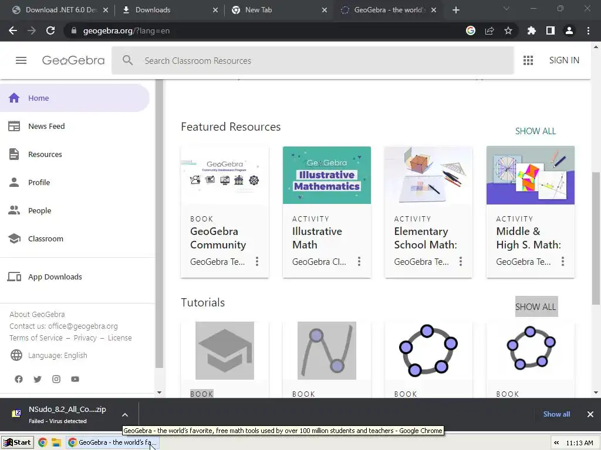Open the hamburger navigation menu

[x=21, y=60]
